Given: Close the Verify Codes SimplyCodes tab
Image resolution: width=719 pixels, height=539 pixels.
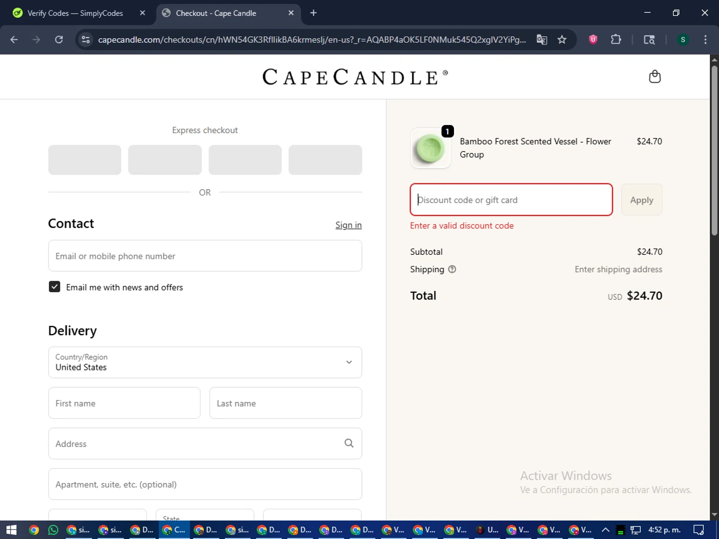Looking at the screenshot, I should tap(142, 13).
